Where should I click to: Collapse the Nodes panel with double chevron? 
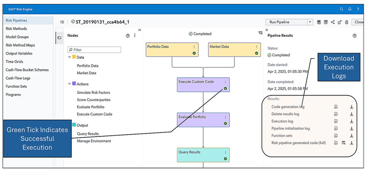140,30
